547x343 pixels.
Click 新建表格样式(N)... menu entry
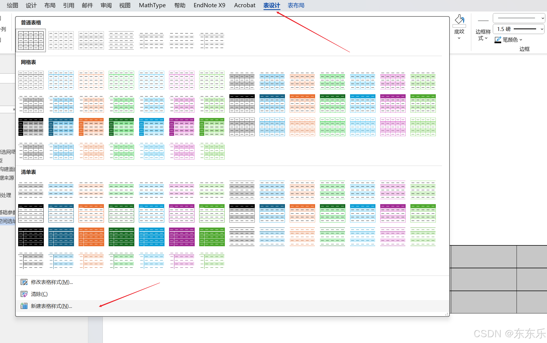[x=51, y=306]
